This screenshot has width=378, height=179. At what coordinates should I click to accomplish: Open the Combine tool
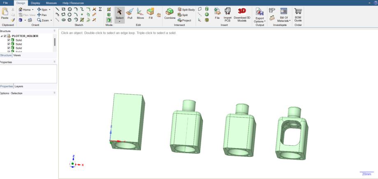coord(170,14)
